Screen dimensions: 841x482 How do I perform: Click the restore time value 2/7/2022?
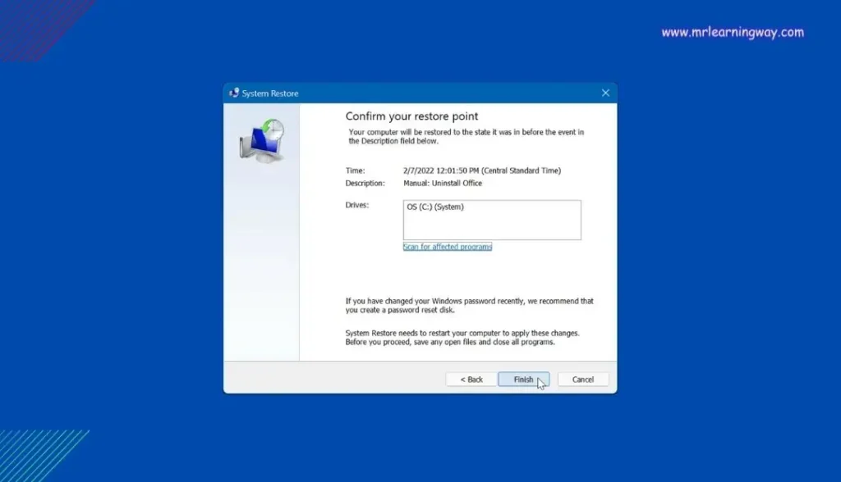[481, 171]
